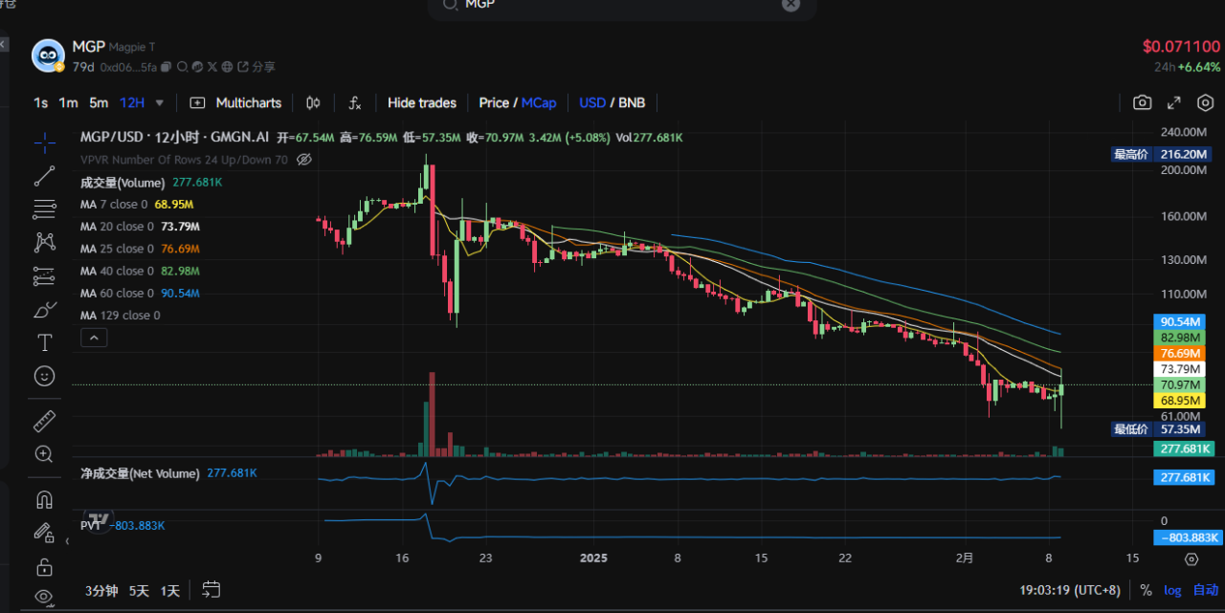This screenshot has width=1225, height=613.
Task: Open the timeframe interval dropdown arrow
Action: pos(160,102)
